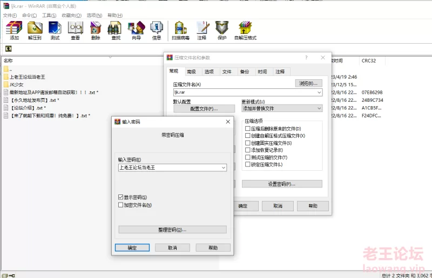Open the 向导 (Wizard) toolbar icon
The image size is (432, 278).
pos(136,31)
